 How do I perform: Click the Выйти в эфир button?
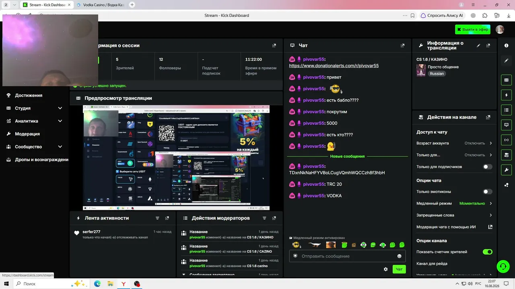point(473,29)
